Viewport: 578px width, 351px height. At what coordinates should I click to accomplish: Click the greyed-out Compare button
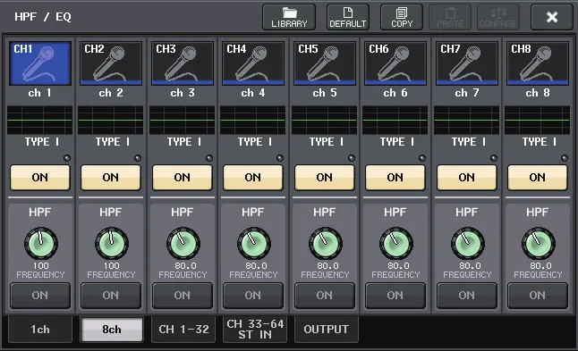point(498,17)
